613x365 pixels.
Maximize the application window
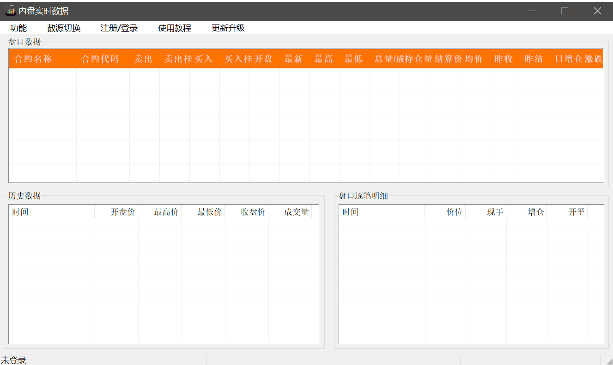click(x=564, y=11)
